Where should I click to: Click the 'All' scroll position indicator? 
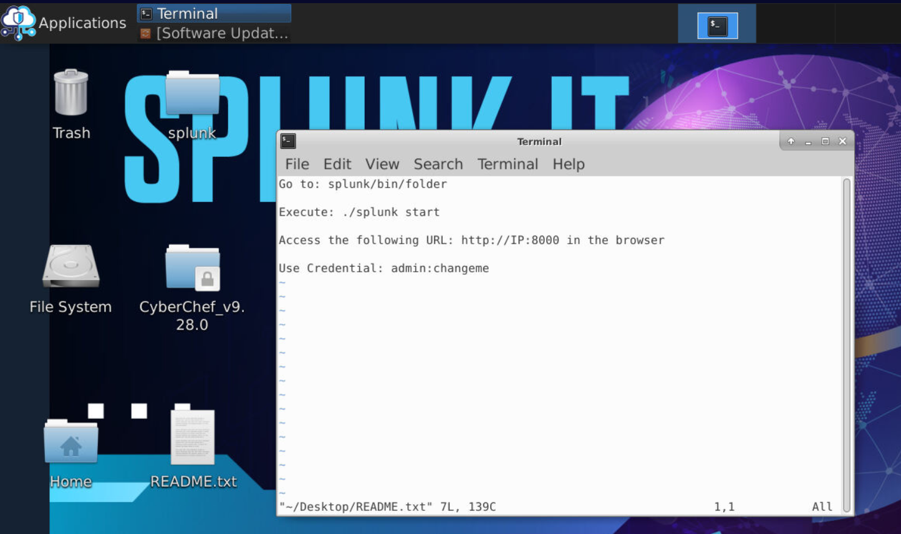click(822, 507)
